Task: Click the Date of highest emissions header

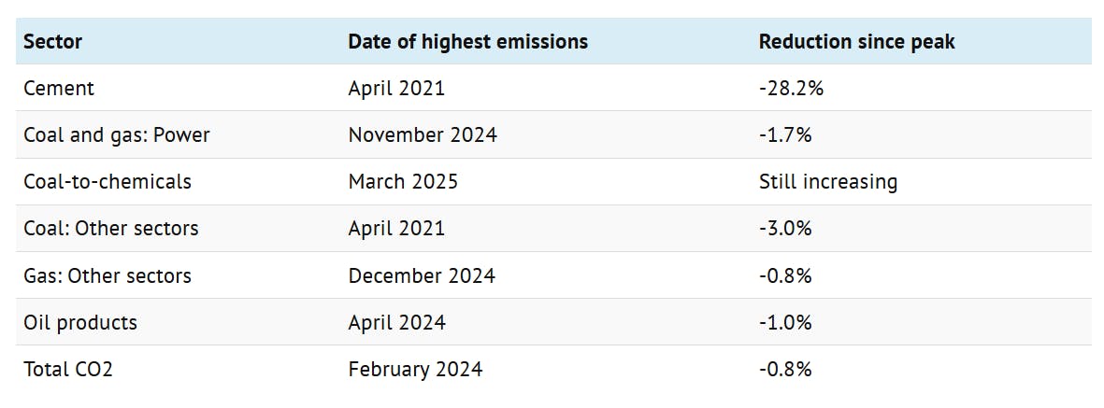Action: tap(467, 41)
